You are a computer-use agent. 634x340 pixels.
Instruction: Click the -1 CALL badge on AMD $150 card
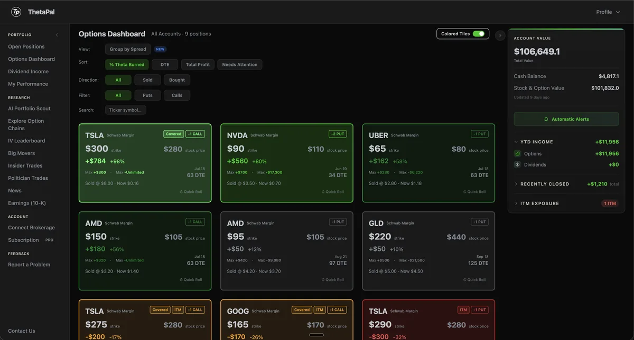click(195, 222)
